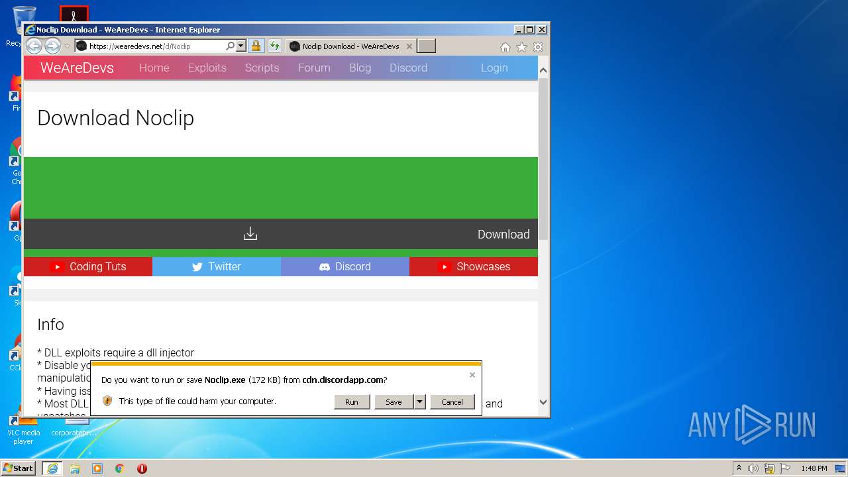The height and width of the screenshot is (477, 848).
Task: Open the blue Discord button below download
Action: tap(345, 266)
